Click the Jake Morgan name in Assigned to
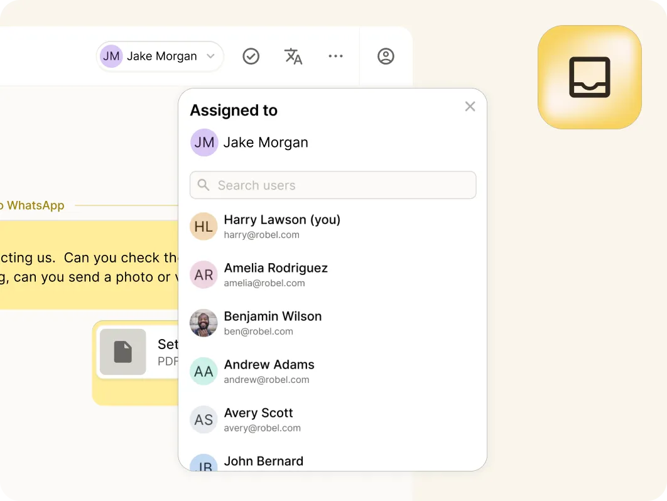This screenshot has height=501, width=667. (x=266, y=143)
